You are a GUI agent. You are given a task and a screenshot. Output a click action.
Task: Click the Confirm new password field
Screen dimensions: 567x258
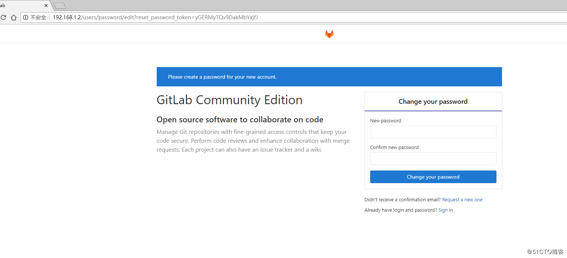click(433, 159)
